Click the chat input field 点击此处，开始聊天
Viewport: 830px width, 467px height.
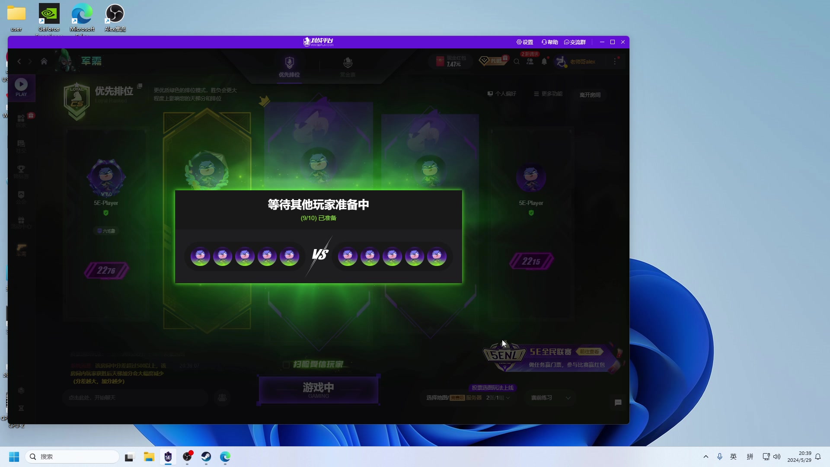coord(134,397)
